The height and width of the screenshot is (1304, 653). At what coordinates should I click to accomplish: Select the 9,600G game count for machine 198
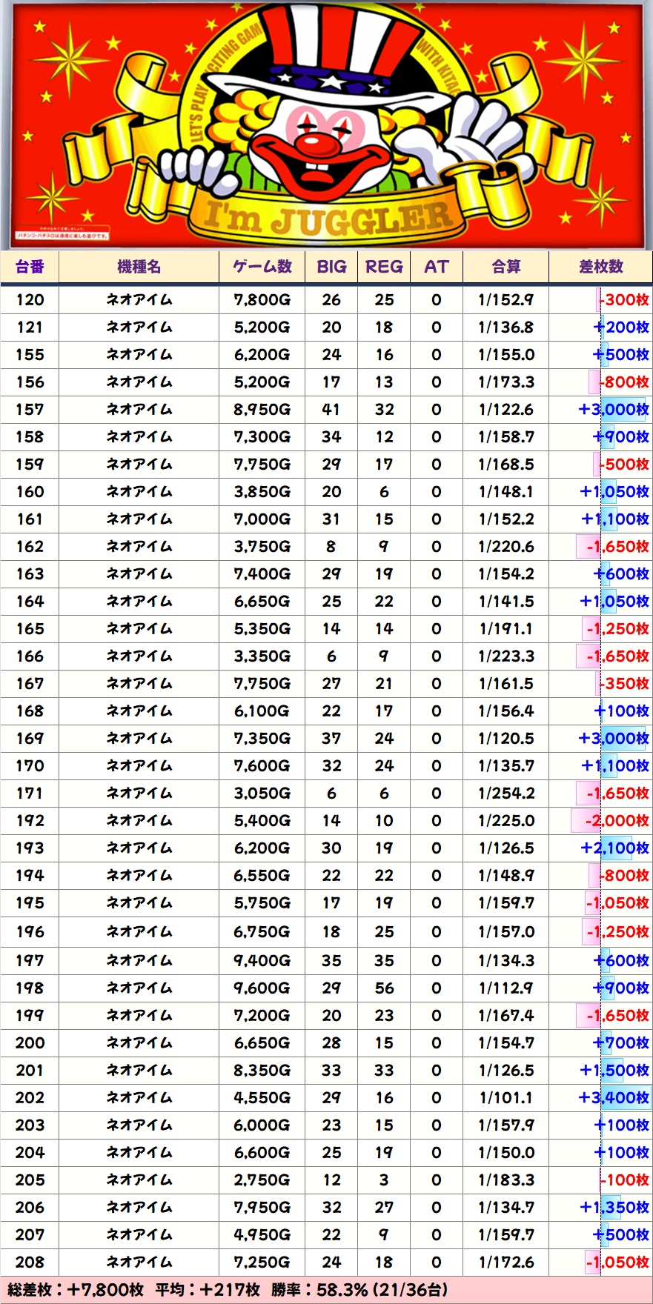point(262,988)
